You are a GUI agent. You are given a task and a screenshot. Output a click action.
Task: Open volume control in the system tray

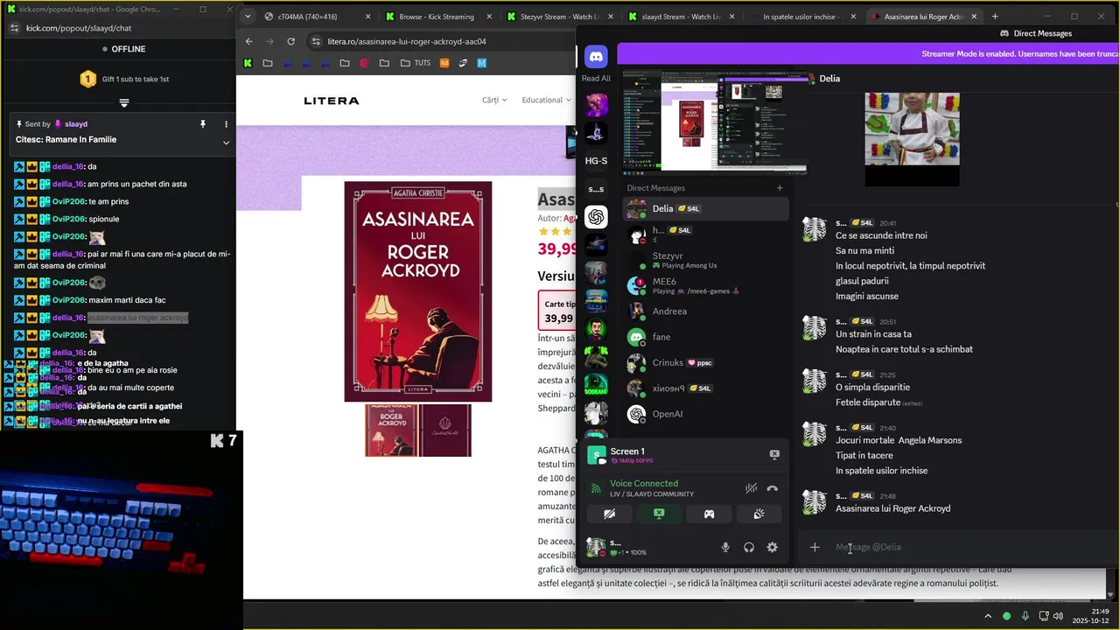1060,616
